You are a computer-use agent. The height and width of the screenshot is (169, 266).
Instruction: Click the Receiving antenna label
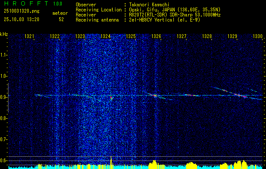point(97,20)
